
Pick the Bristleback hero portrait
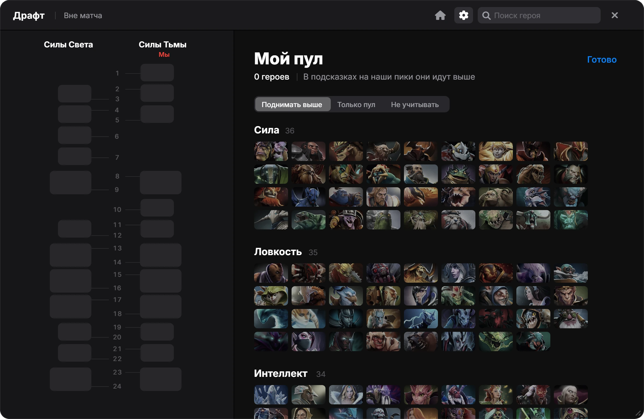coord(346,151)
